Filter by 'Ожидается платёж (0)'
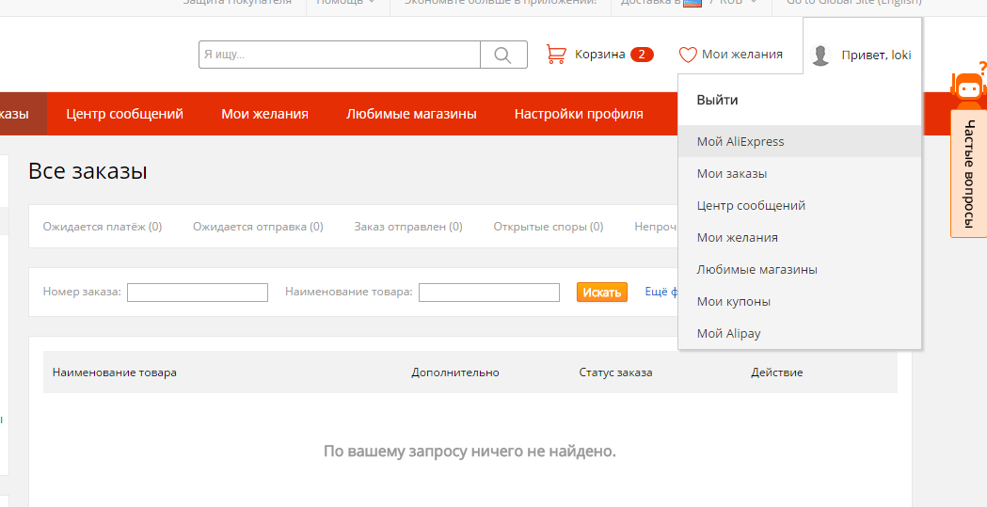This screenshot has height=507, width=987. (102, 227)
